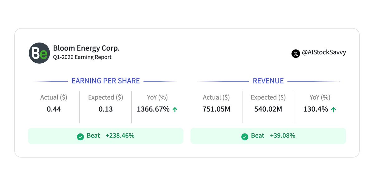Click the checkmark icon in Revenue Beat banner
The width and height of the screenshot is (374, 171).
245,136
